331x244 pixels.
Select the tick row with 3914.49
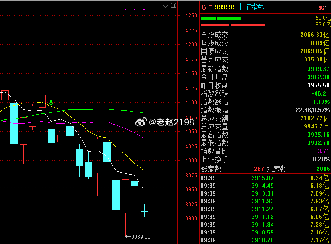[x=265, y=186]
